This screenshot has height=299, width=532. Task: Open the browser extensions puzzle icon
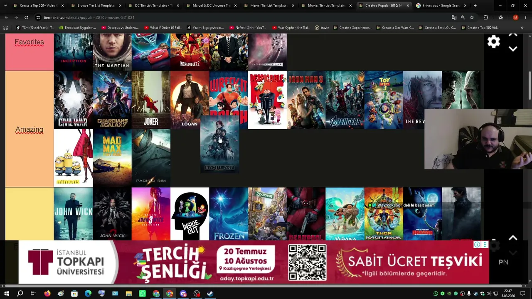click(486, 17)
